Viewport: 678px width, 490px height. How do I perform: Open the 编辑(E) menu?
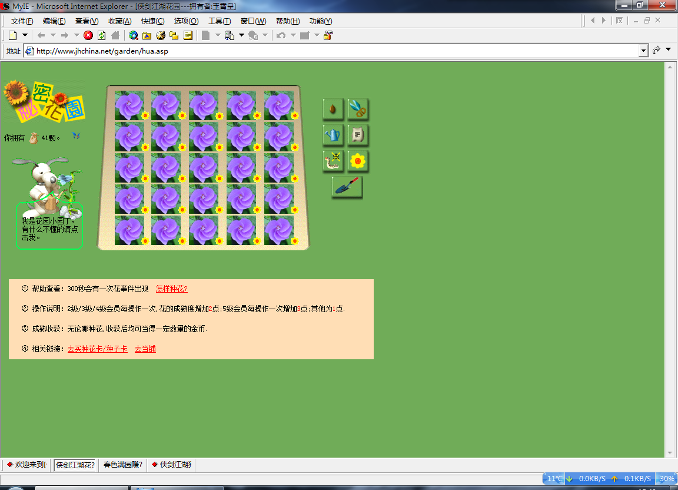tap(54, 21)
